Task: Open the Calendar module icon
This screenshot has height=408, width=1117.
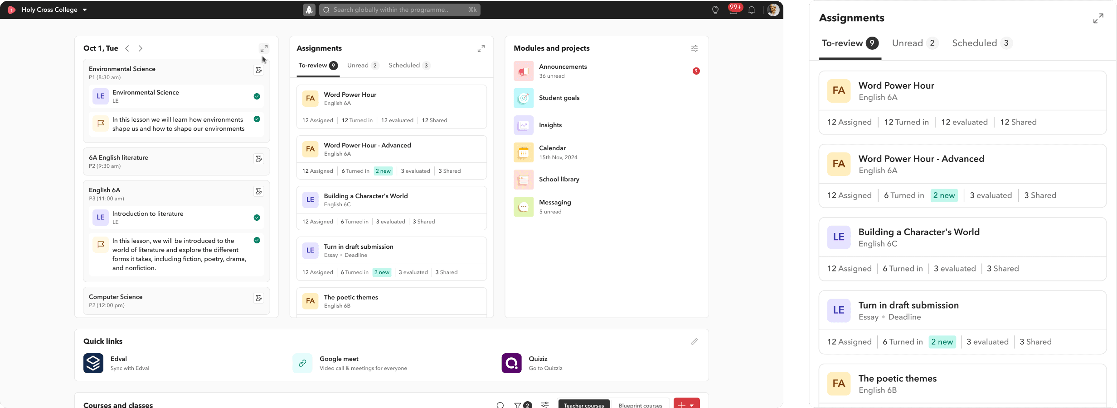Action: click(524, 152)
